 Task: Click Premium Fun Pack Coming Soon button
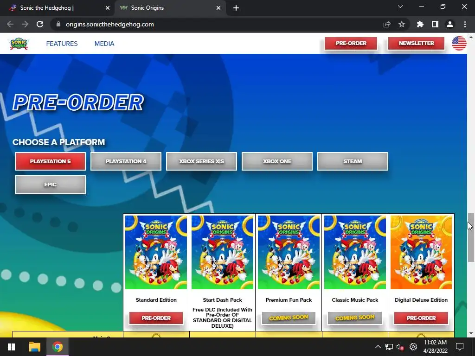click(289, 318)
